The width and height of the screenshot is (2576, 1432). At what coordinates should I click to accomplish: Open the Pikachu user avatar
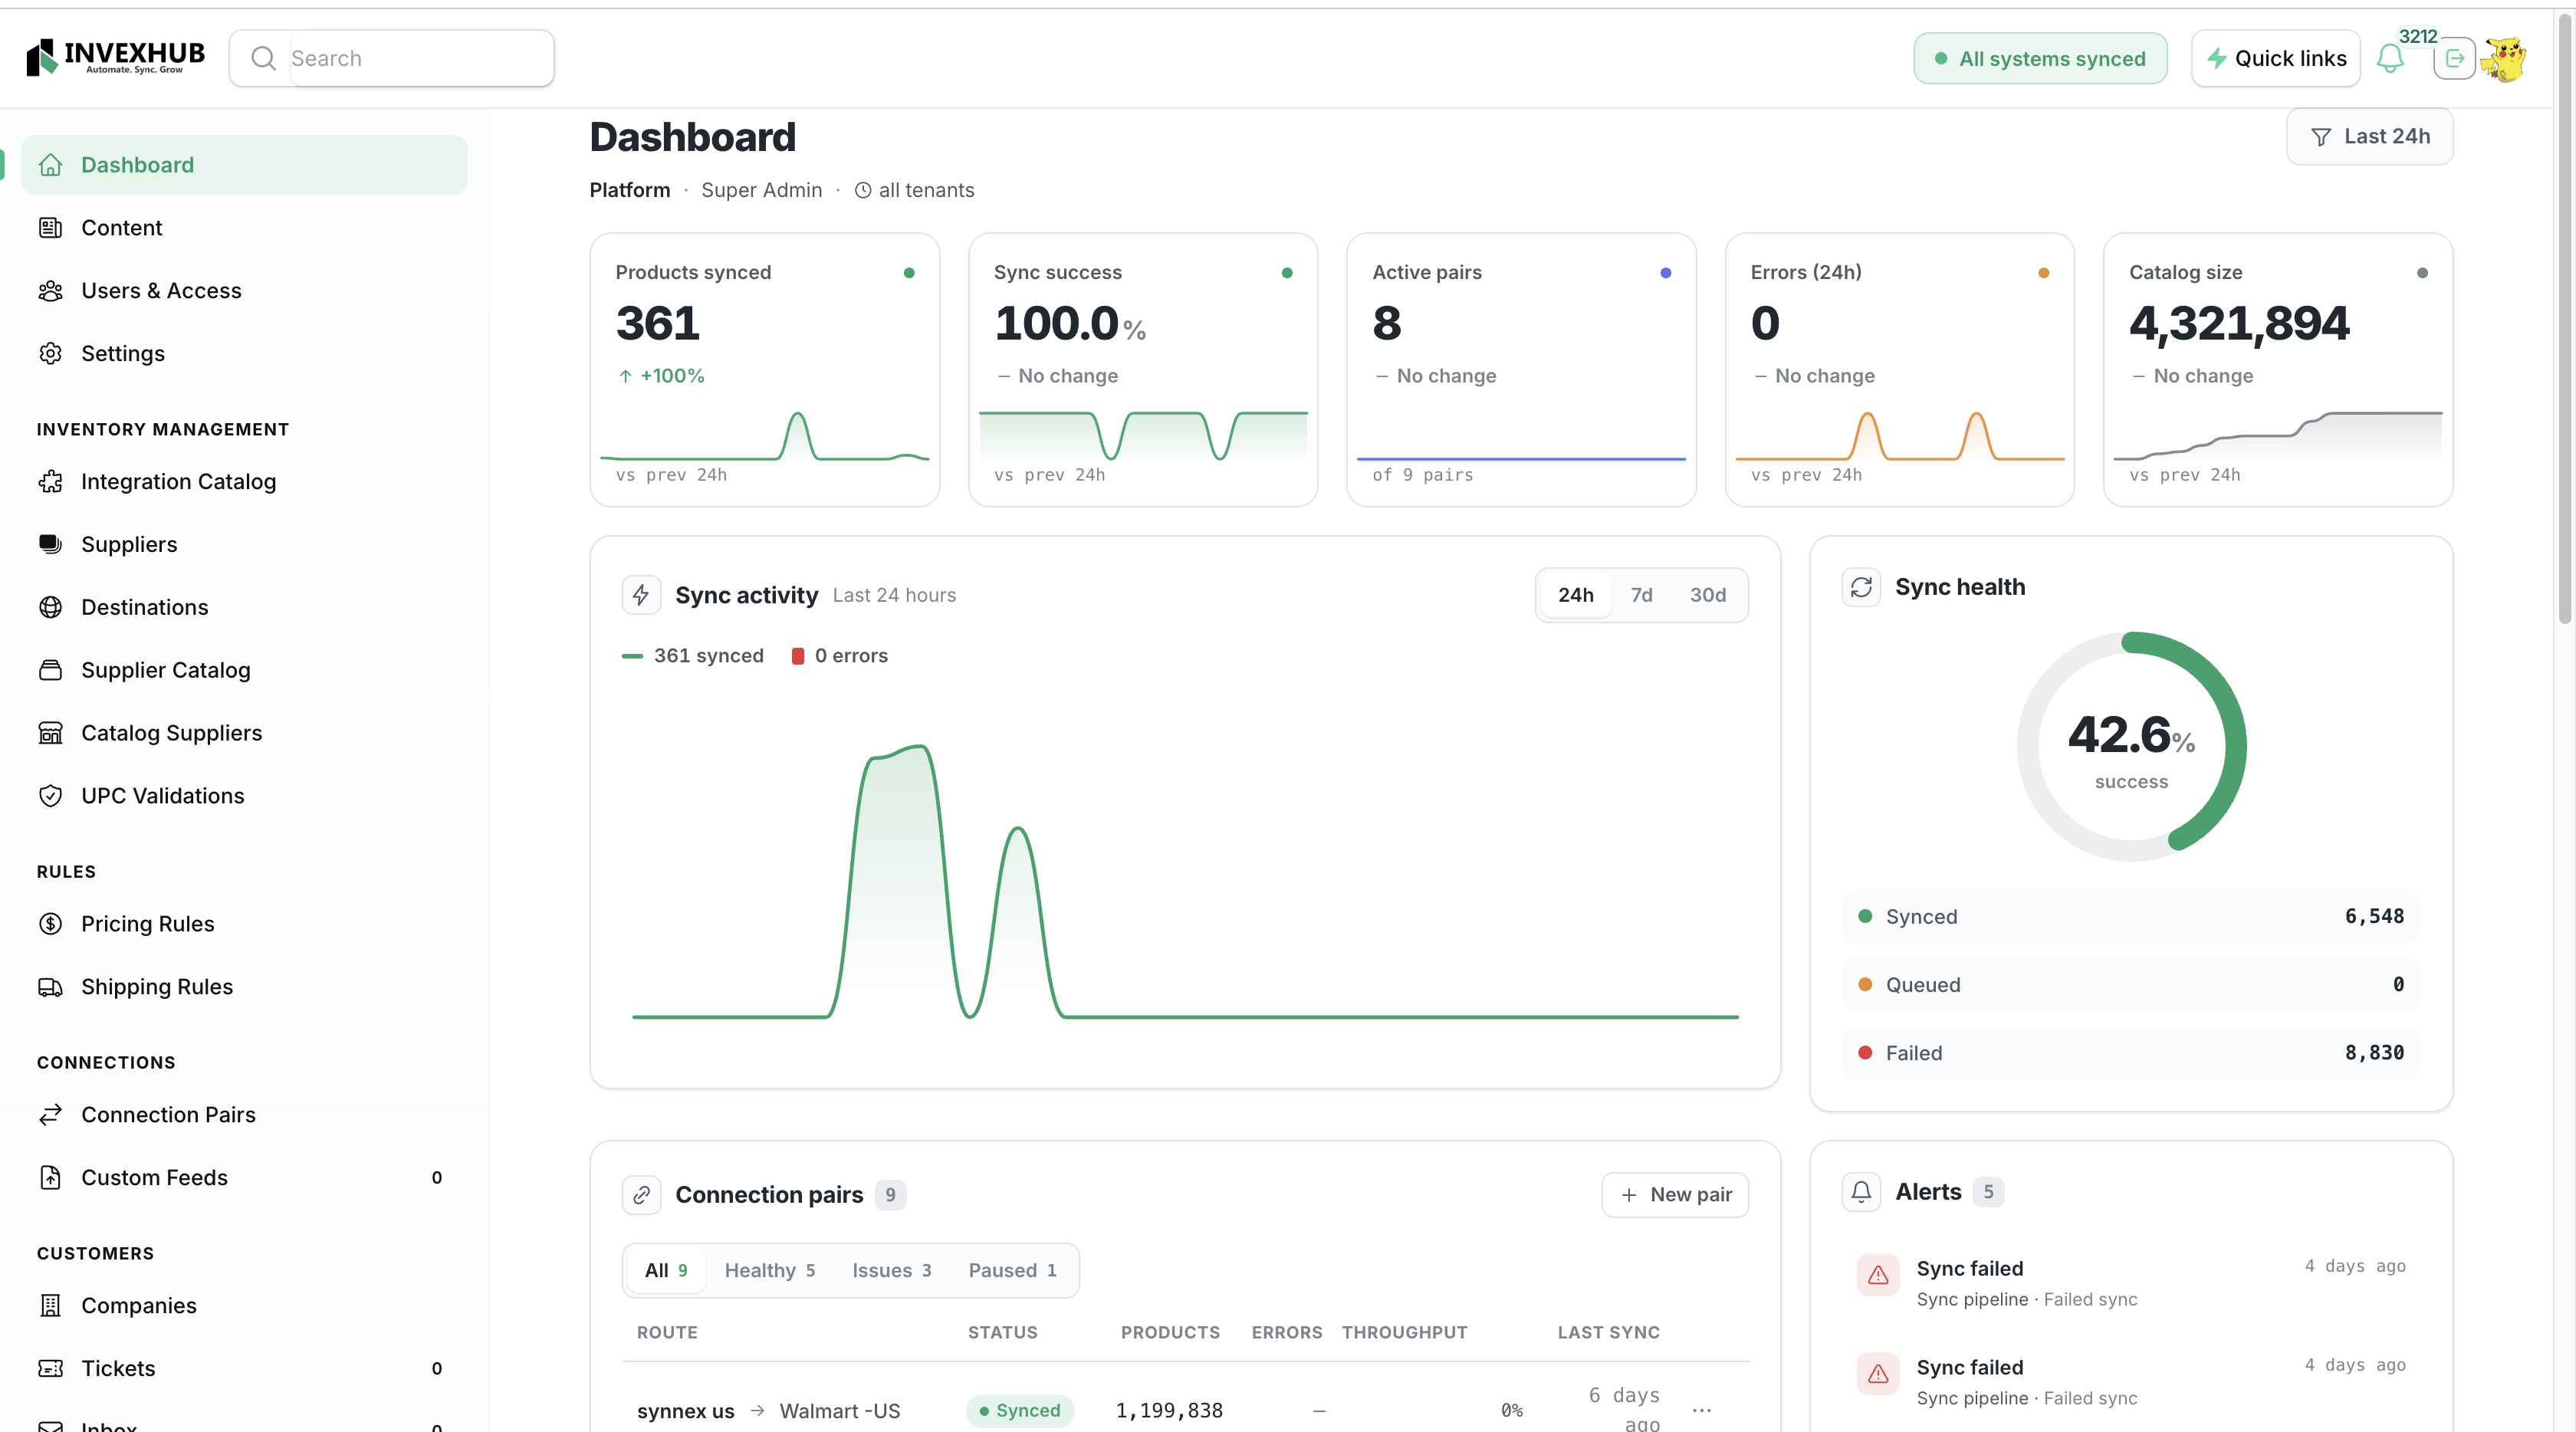coord(2504,58)
